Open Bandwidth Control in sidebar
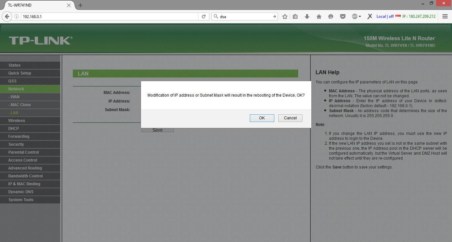 click(x=30, y=176)
